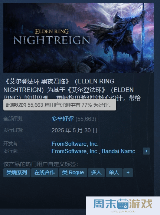This screenshot has width=160, height=215.
Task: Expand the full publisher list with plus icon
Action: [146, 151]
